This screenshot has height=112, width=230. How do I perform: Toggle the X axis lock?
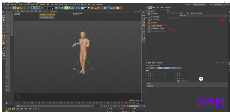point(32,8)
